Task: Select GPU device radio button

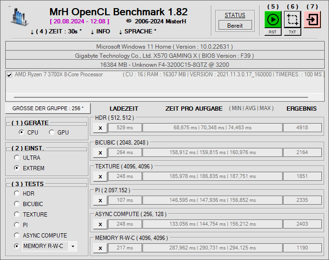Action: tap(52, 132)
